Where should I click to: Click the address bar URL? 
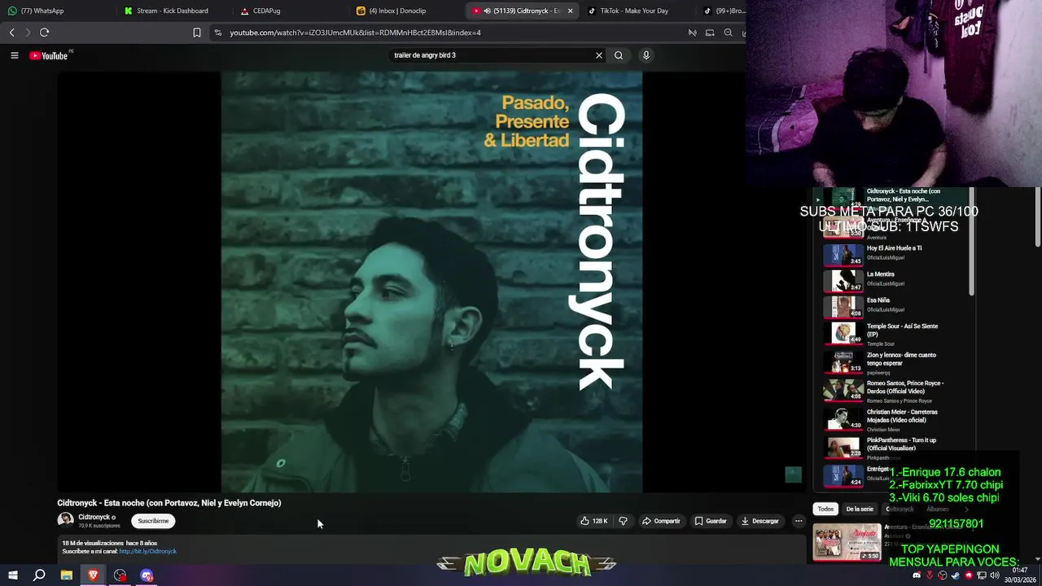[355, 33]
